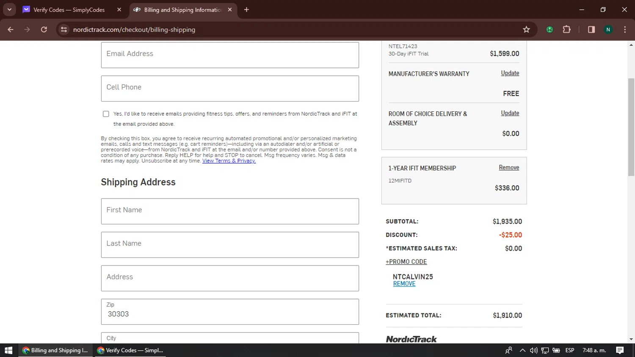Click the scrollbar down arrow
This screenshot has height=357, width=635.
click(631, 339)
